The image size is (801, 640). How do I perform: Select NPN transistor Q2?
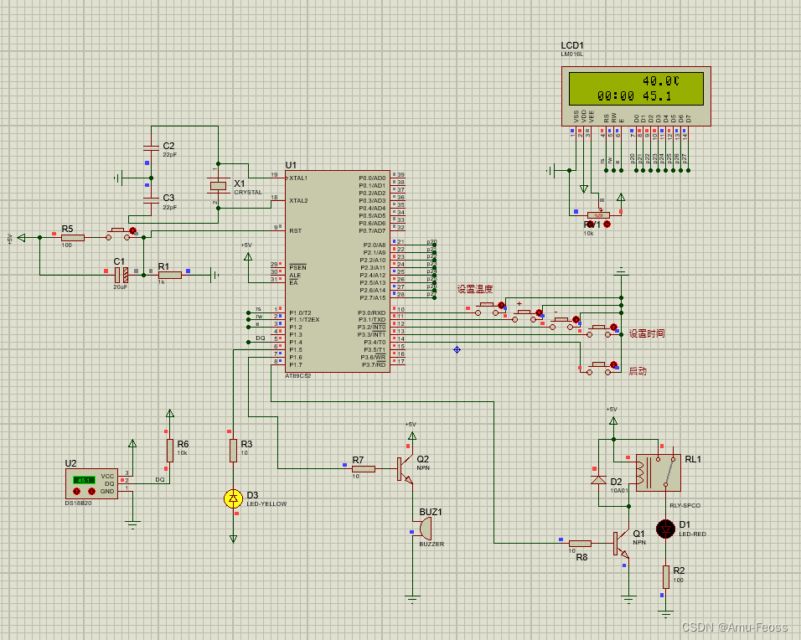(x=405, y=469)
